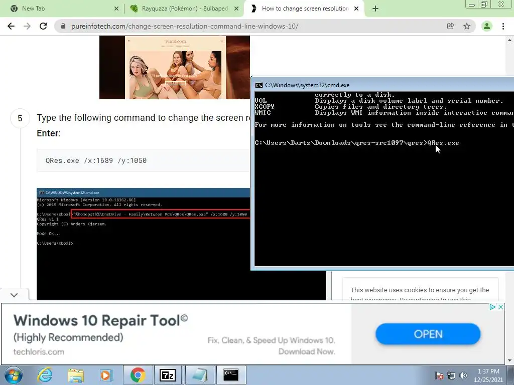
Task: Switch to cmd window via taskbar
Action: [x=231, y=375]
